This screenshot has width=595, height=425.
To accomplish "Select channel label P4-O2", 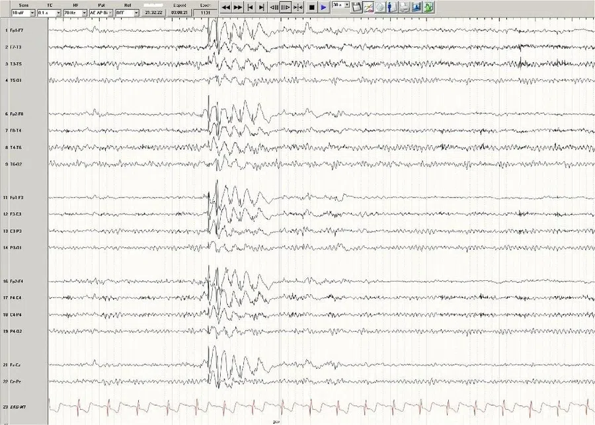I will [x=16, y=331].
